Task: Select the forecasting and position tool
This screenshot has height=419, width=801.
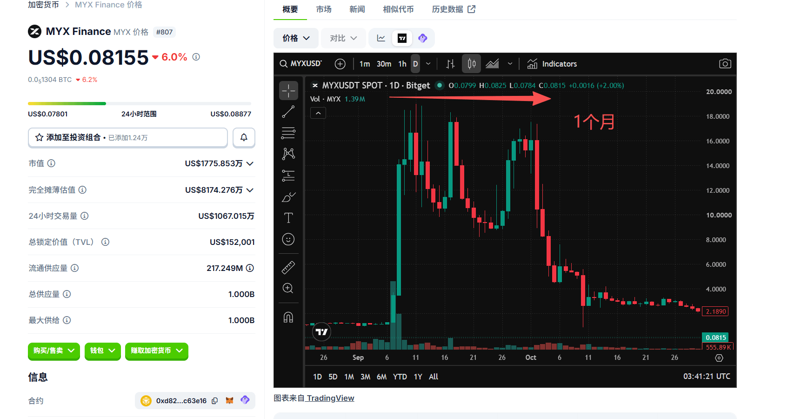Action: (288, 176)
